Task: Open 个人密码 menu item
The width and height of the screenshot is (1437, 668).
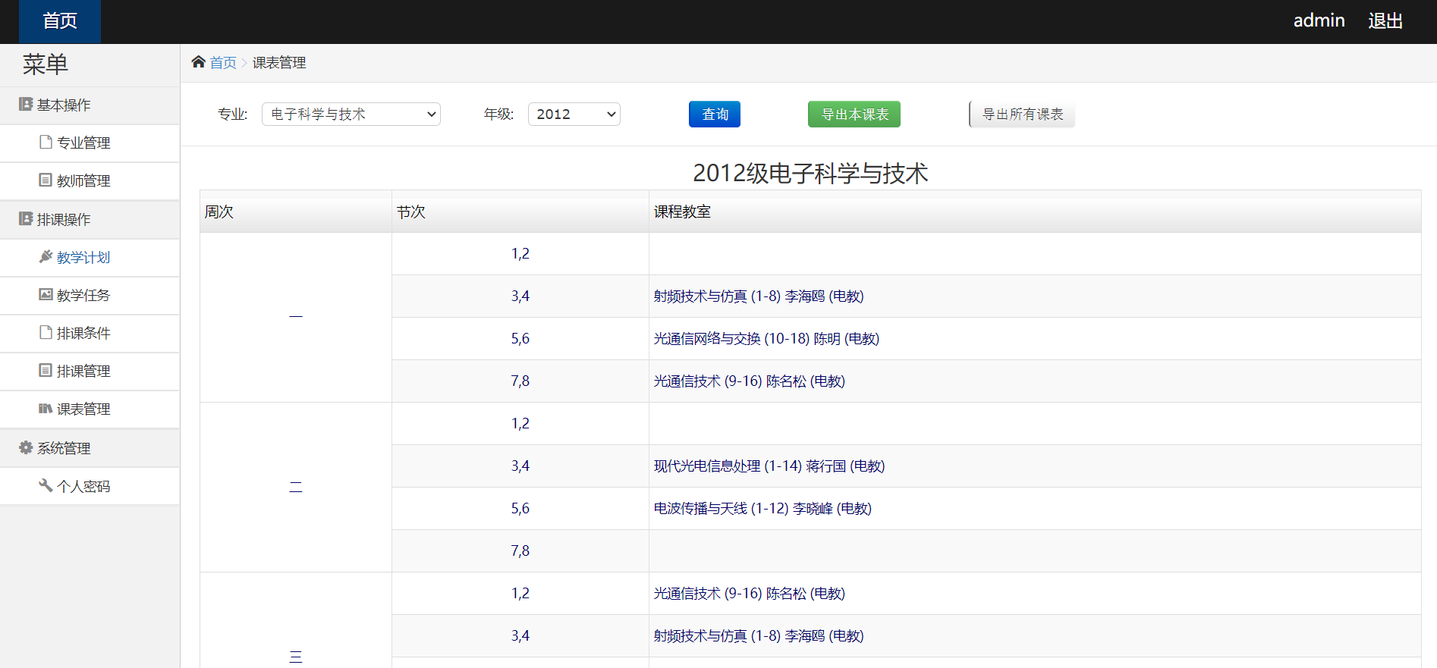Action: [90, 487]
